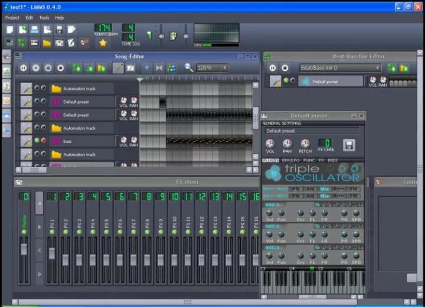Play or pause song in Song-Editor

click(x=24, y=68)
